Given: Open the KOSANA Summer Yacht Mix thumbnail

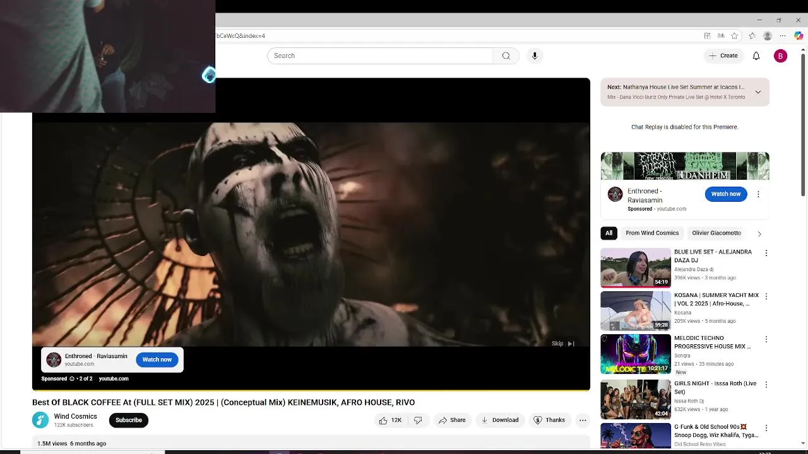Looking at the screenshot, I should (x=636, y=311).
